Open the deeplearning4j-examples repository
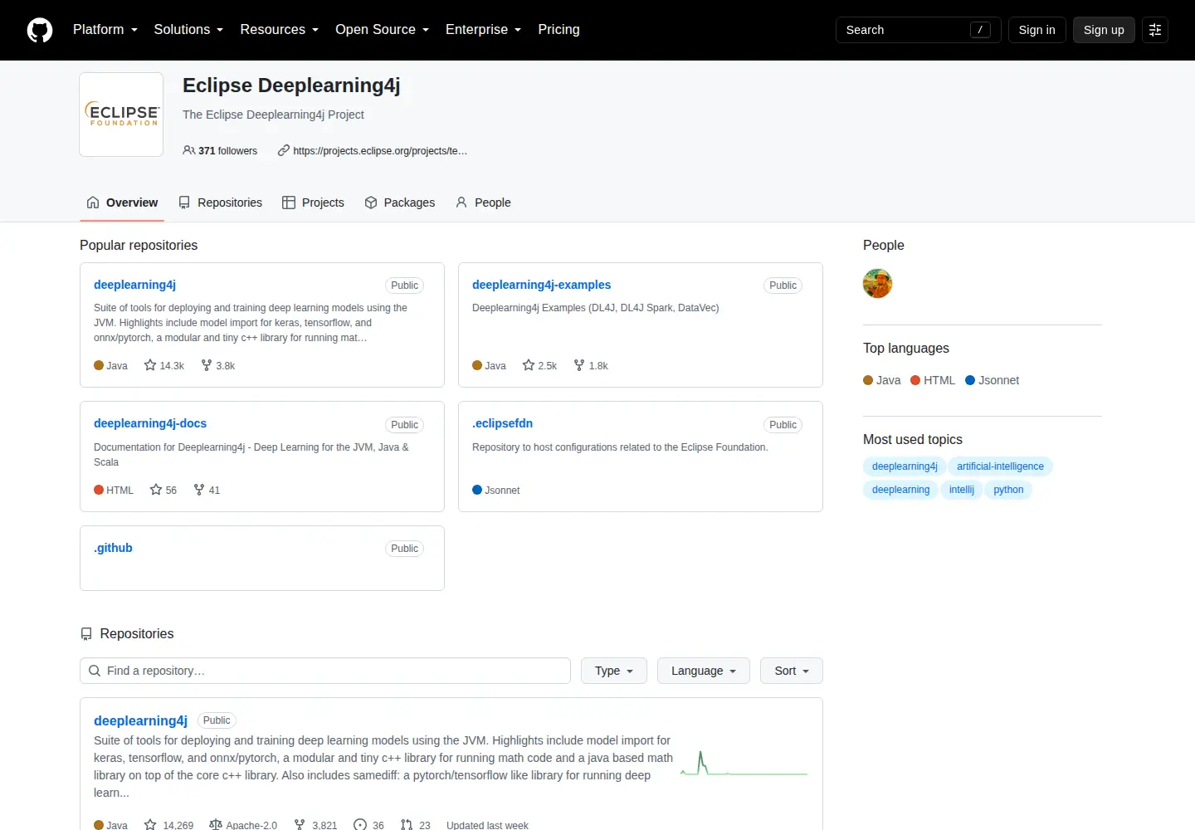Image resolution: width=1195 pixels, height=830 pixels. point(541,285)
